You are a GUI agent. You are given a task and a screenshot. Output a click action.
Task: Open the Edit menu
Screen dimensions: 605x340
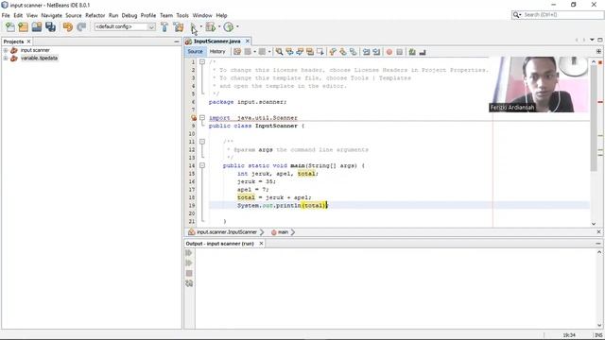(x=18, y=15)
